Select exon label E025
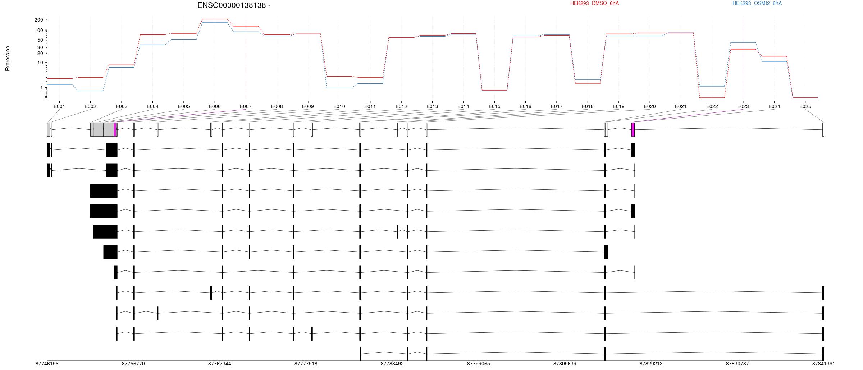This screenshot has width=863, height=370. (805, 106)
